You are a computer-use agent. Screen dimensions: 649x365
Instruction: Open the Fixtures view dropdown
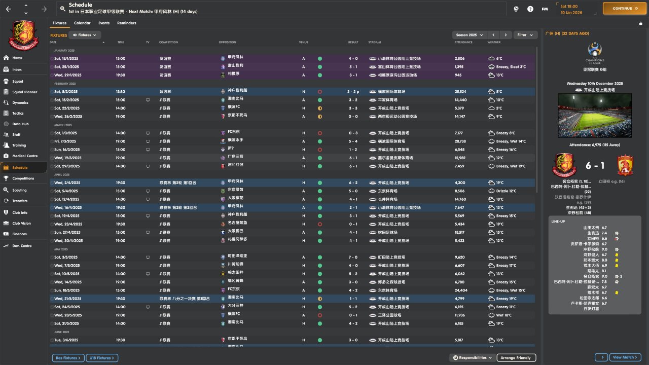click(85, 35)
